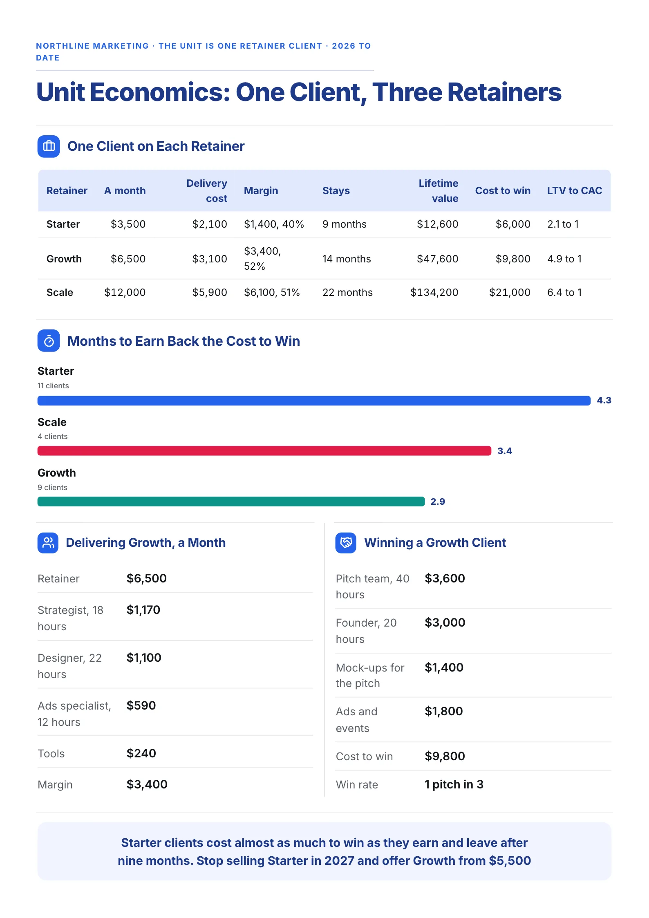Click the '$21,000' cost to win cell
649x918 pixels.
pos(510,293)
